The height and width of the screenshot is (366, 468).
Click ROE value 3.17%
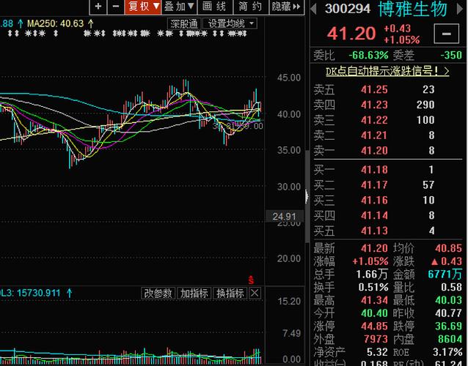coord(447,352)
